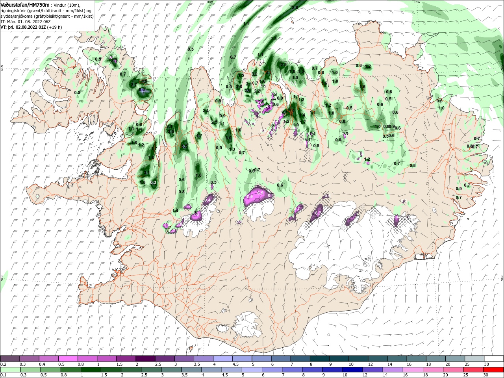Screen dimensions: 504x378
Task: Select the bright pink snow swatch, 0.5 to 0.8
Action: coord(68,359)
